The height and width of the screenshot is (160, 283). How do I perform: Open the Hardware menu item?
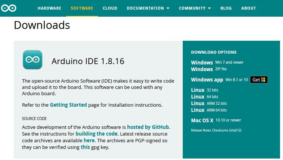[x=50, y=8]
